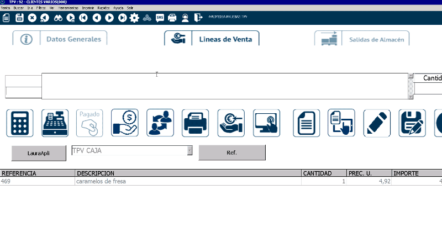Switch to Datos Generales tab

coord(60,39)
